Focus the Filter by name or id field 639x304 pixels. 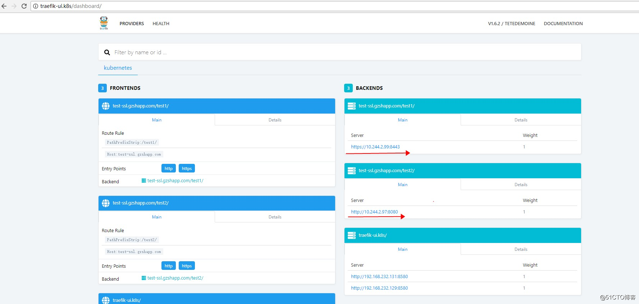pyautogui.click(x=340, y=52)
